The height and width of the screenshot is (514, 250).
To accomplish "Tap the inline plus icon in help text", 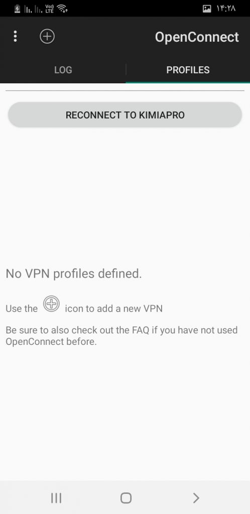I will point(51,304).
